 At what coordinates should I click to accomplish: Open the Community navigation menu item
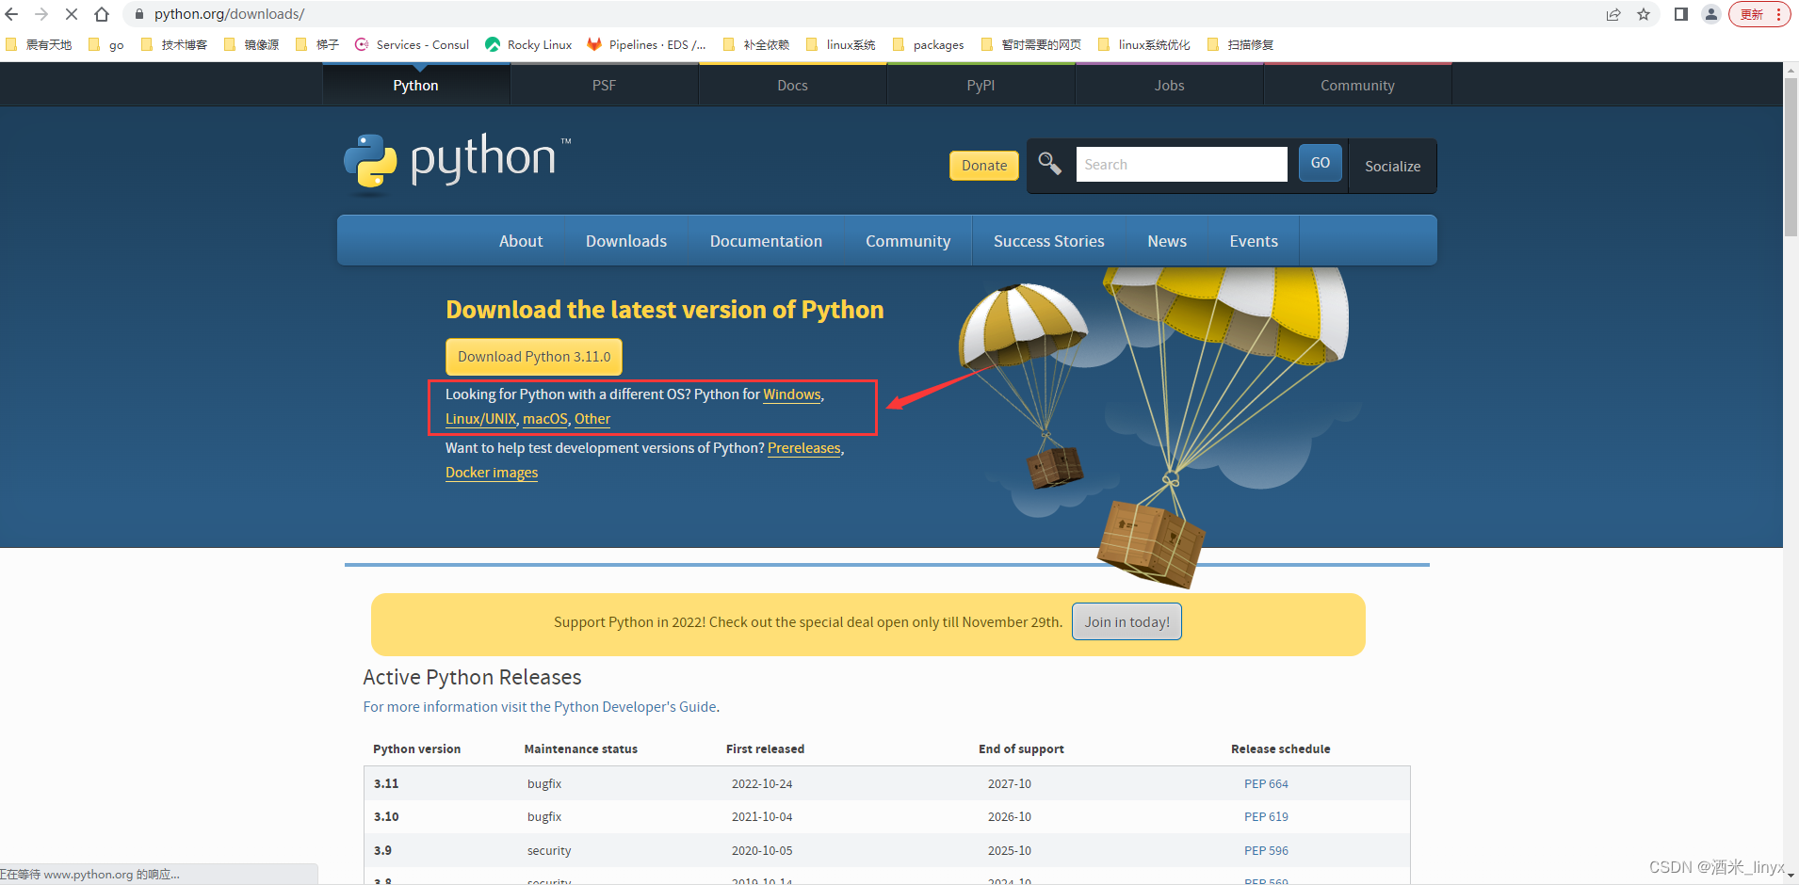pos(908,241)
